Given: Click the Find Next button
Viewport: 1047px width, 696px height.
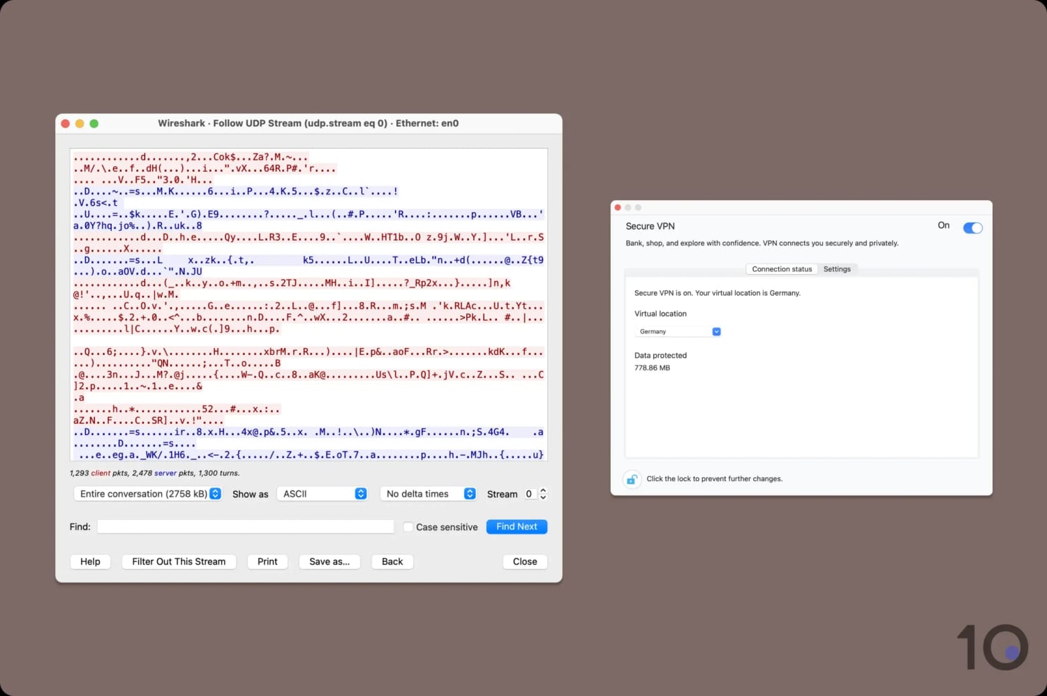Looking at the screenshot, I should tap(517, 527).
